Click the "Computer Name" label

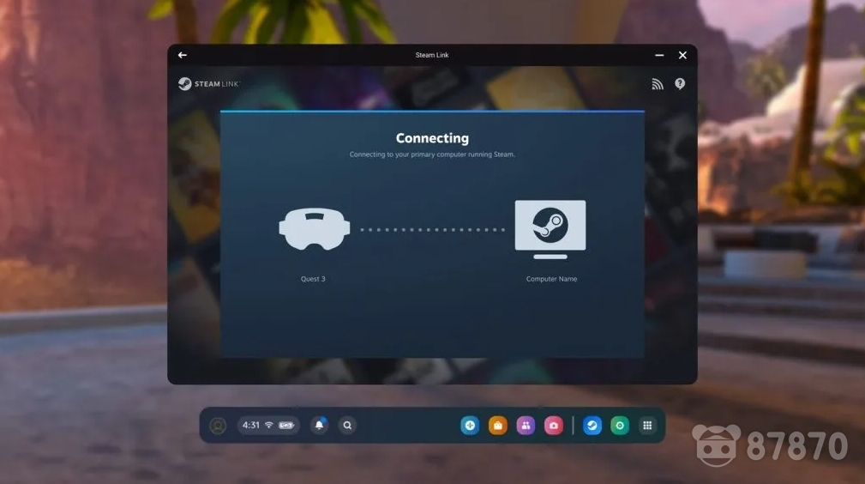551,279
